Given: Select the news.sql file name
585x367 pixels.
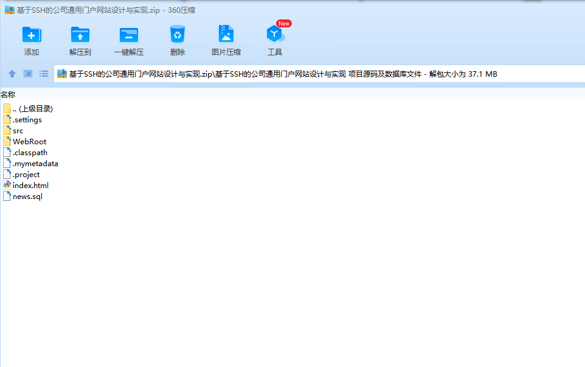Looking at the screenshot, I should (27, 197).
